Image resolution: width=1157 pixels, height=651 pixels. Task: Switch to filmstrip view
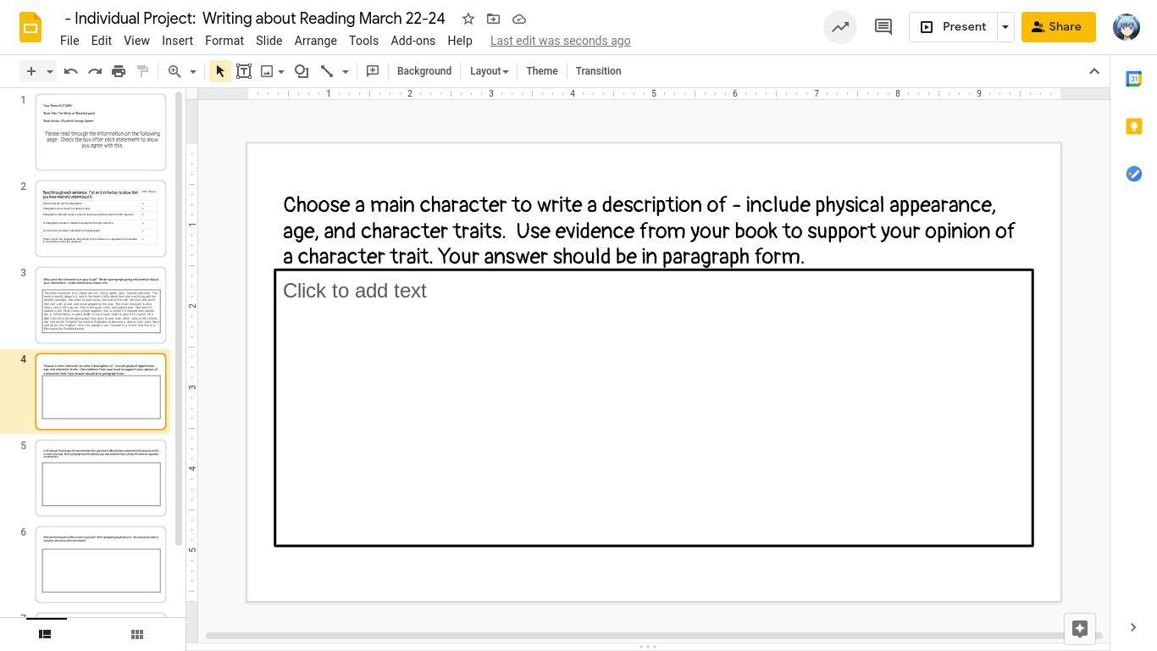[x=46, y=634]
